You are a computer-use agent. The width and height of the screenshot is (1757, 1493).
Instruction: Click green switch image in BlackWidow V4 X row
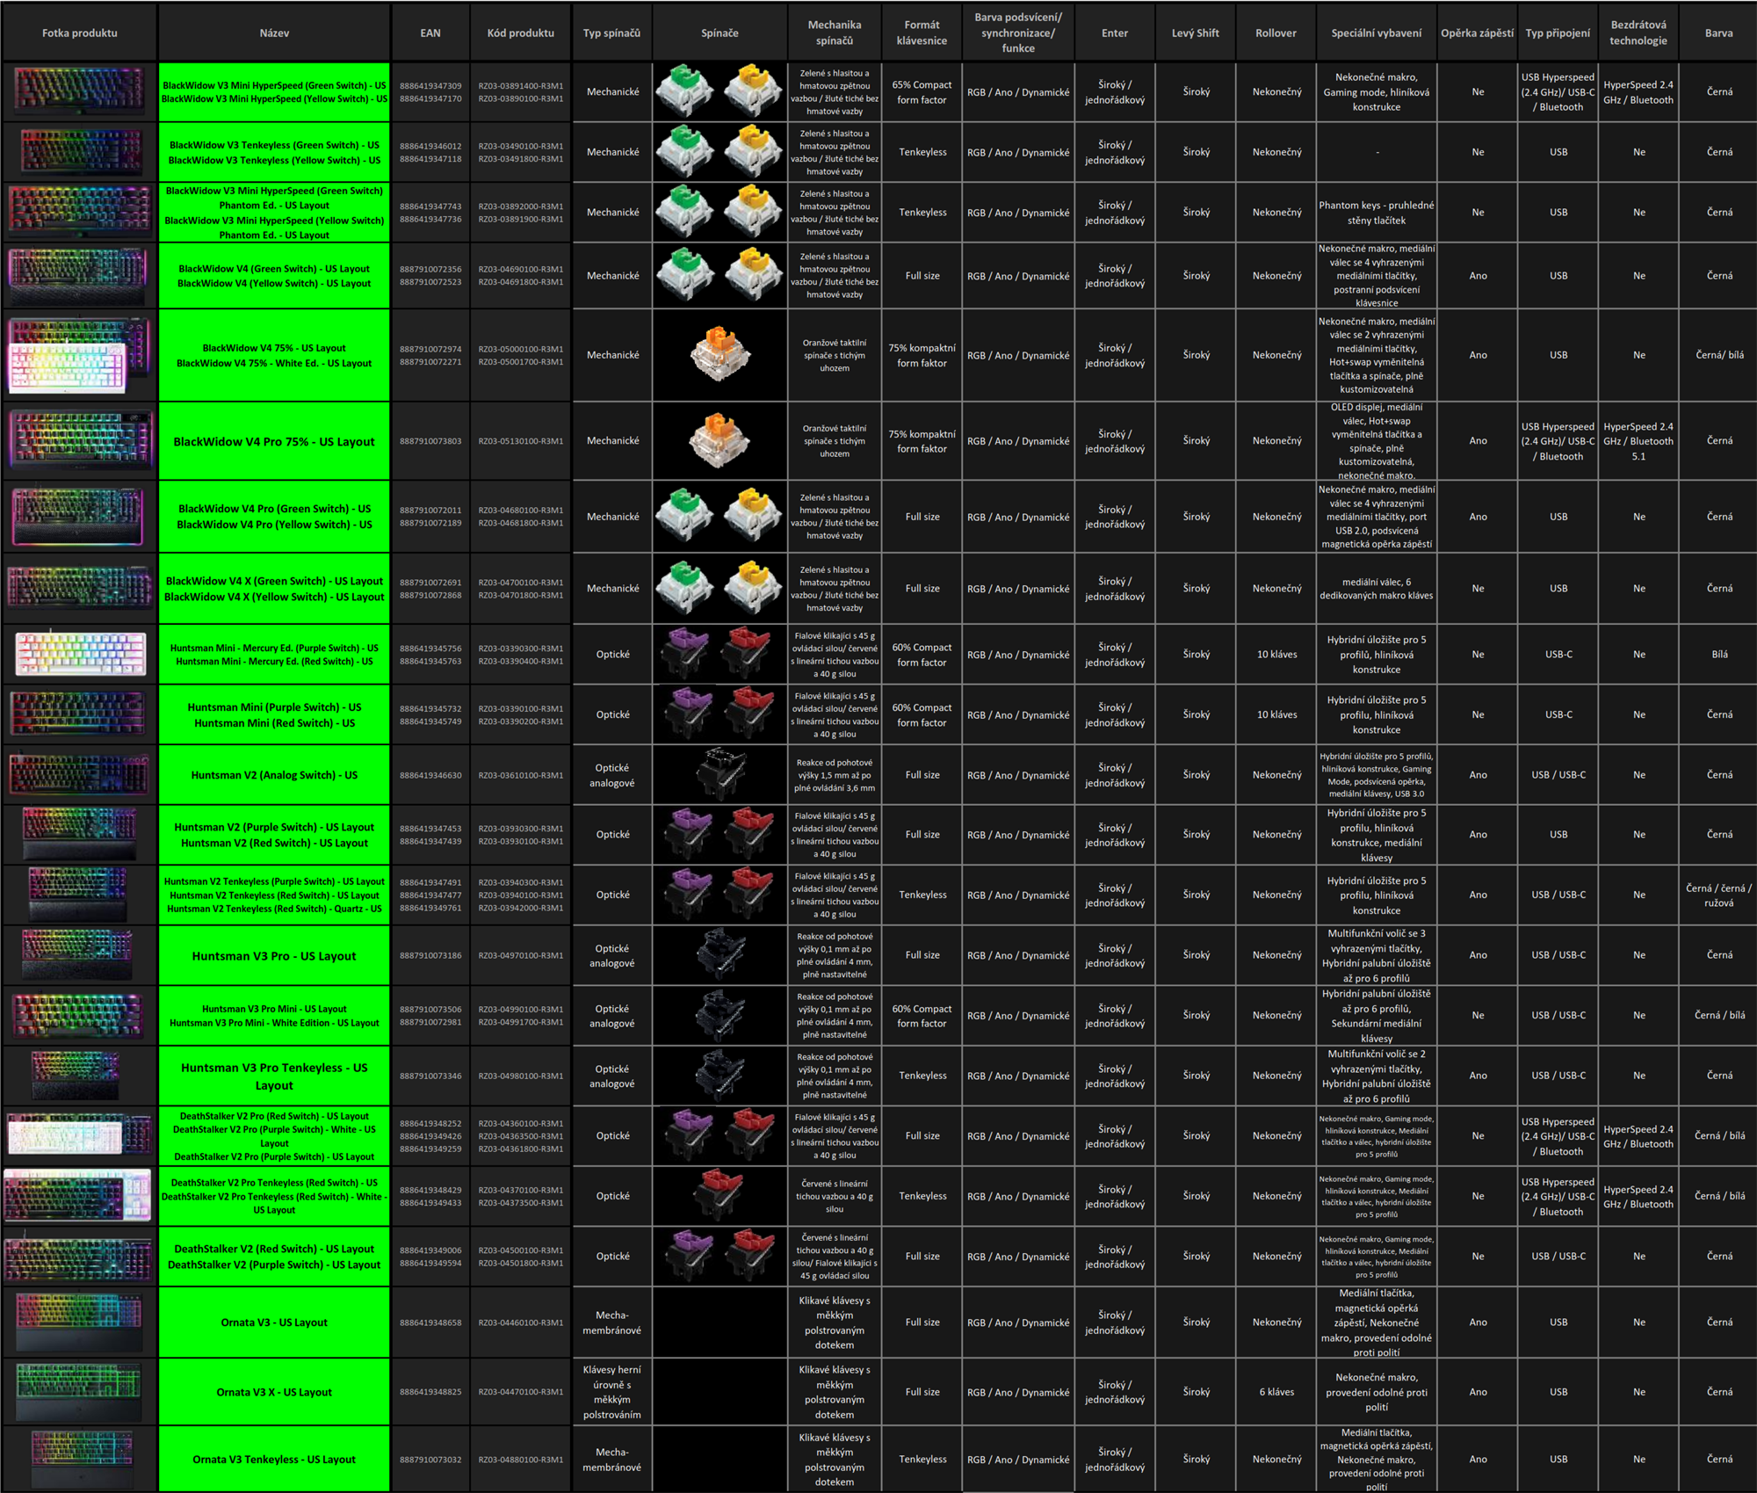click(x=685, y=588)
